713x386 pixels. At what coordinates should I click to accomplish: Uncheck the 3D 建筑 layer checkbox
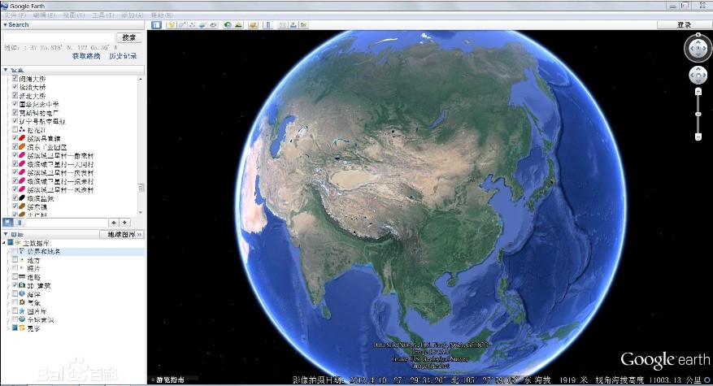(x=15, y=285)
